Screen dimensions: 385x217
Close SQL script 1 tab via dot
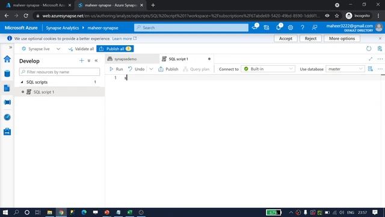pos(209,59)
